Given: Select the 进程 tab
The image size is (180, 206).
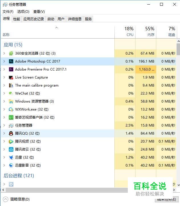Looking at the screenshot, I should tap(6, 19).
